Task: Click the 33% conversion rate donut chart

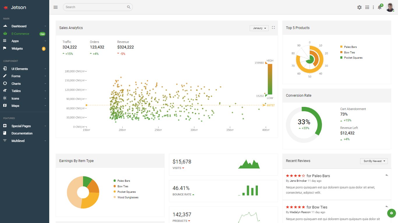Action: coord(304,125)
